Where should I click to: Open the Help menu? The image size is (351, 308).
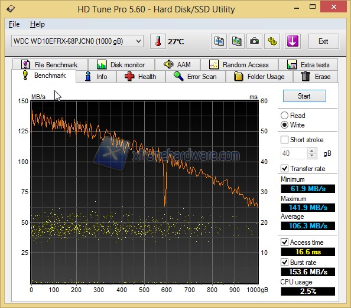[x=37, y=24]
